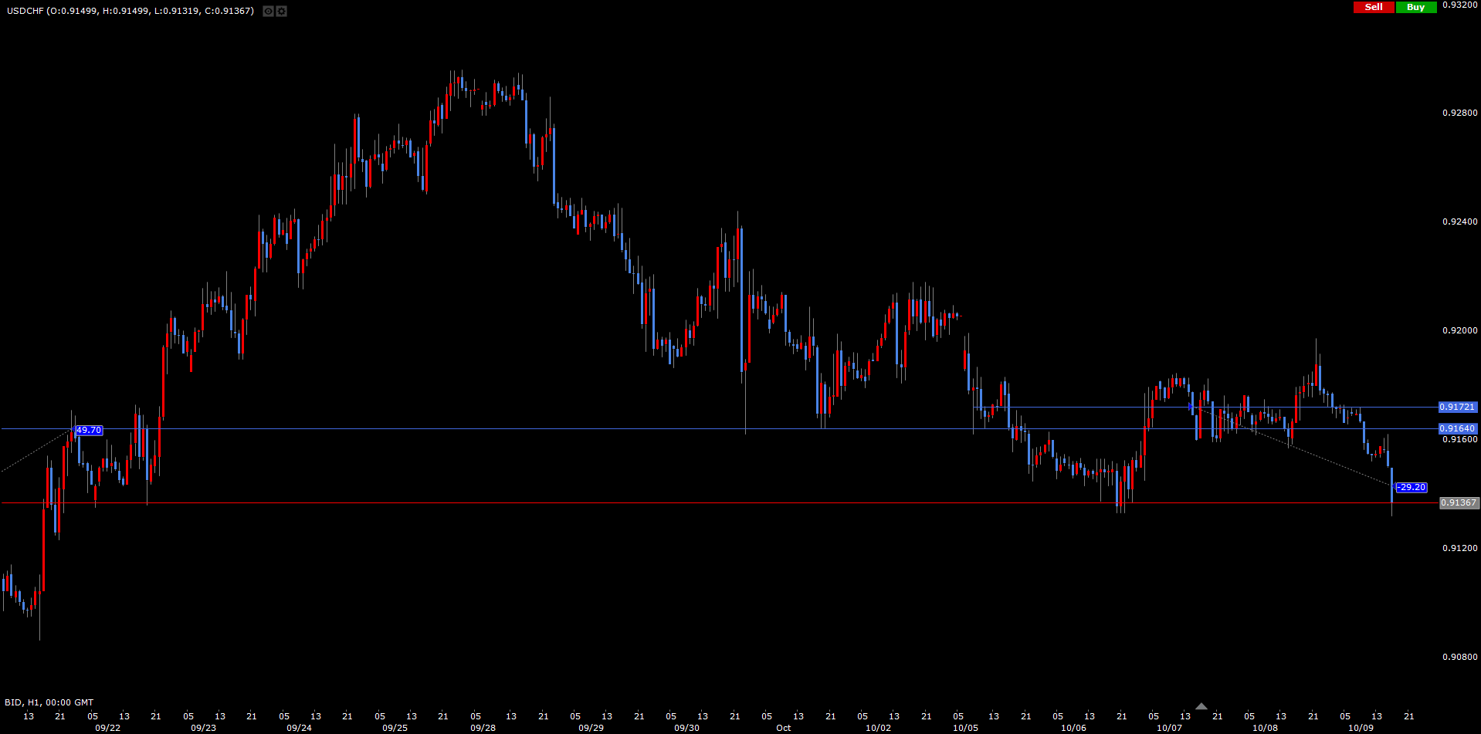Click the 0.90800 price scale level
The image size is (1481, 734).
coord(1459,657)
